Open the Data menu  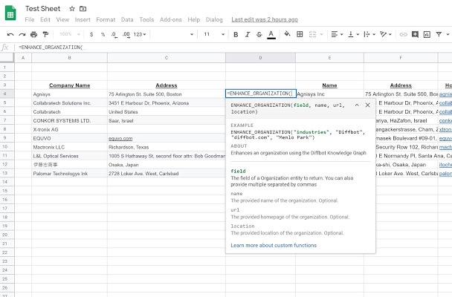point(127,19)
